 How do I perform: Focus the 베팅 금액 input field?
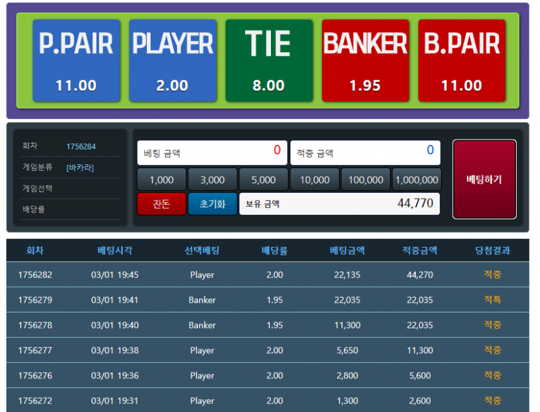click(212, 153)
